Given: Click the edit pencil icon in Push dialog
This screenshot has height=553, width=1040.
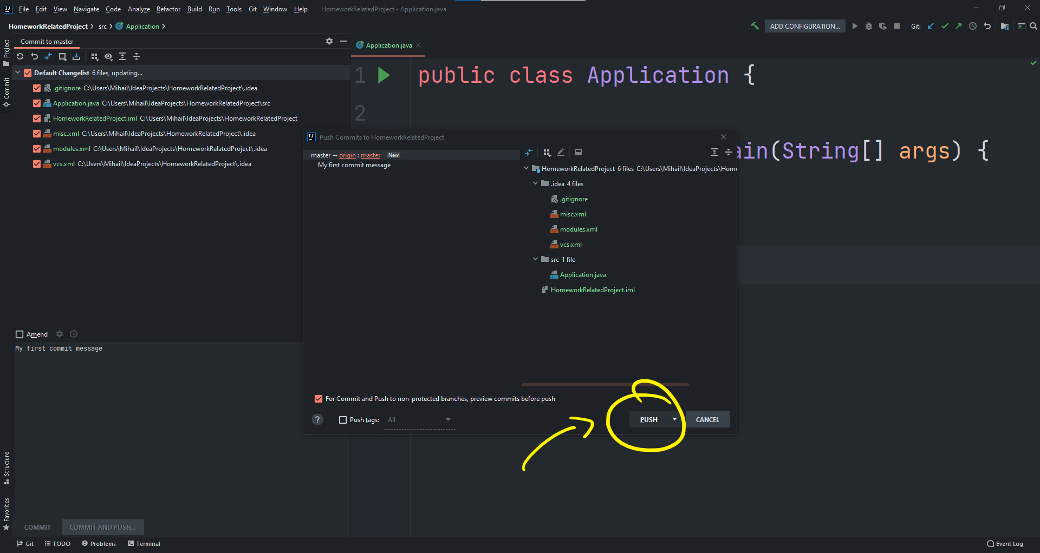Looking at the screenshot, I should (561, 152).
